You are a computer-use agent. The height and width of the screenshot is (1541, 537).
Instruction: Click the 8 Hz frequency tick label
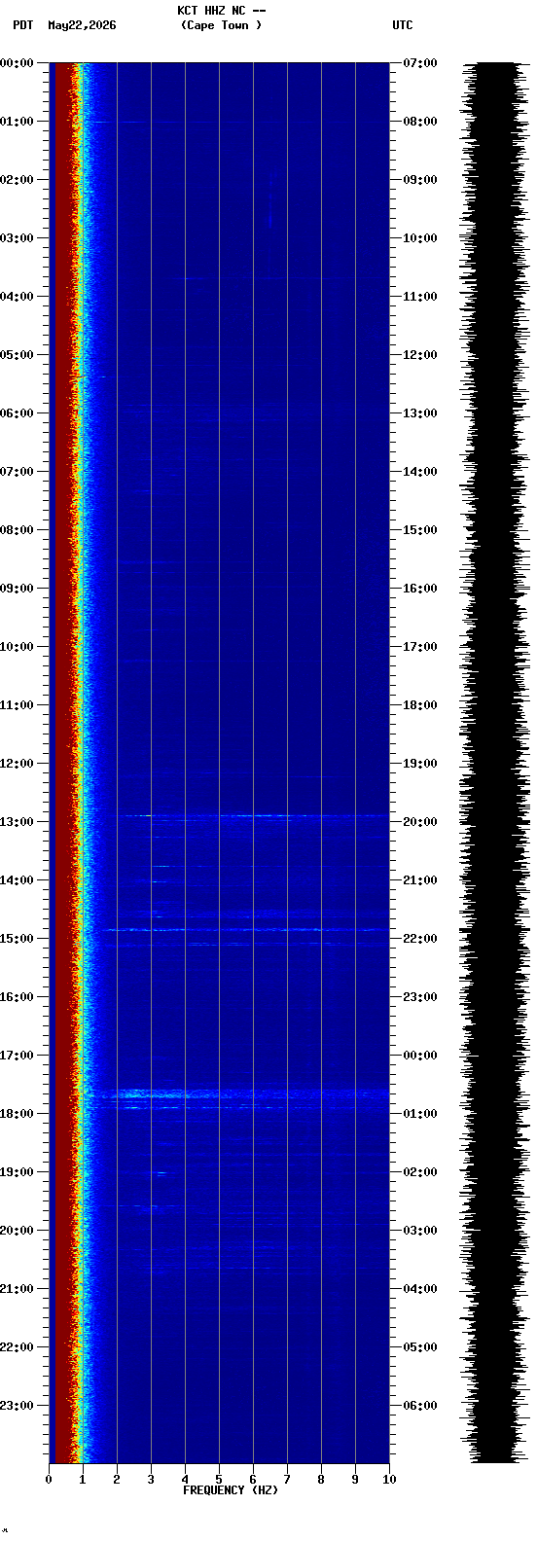(321, 1480)
